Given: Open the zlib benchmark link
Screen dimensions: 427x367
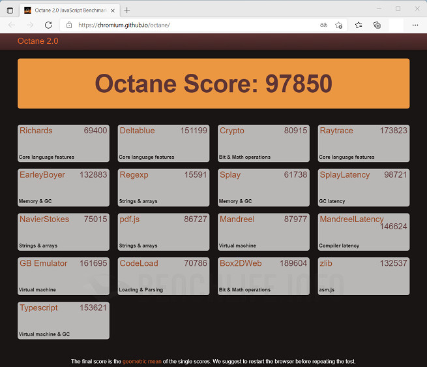Looking at the screenshot, I should click(326, 263).
